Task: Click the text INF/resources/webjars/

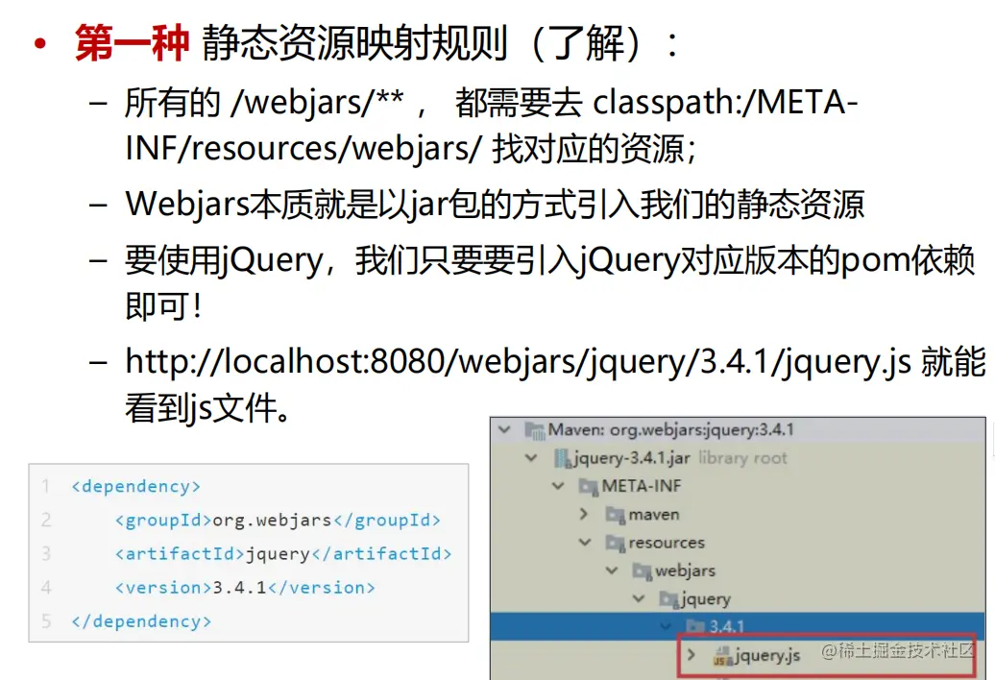Action: click(303, 149)
